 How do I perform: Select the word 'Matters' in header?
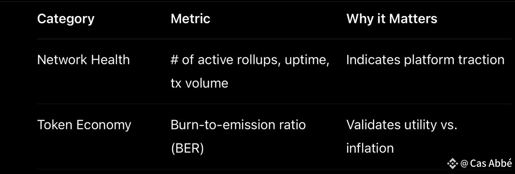(413, 19)
